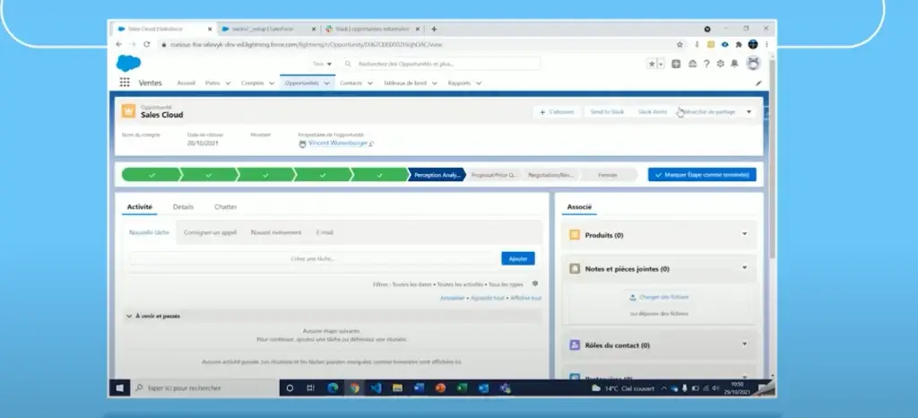The image size is (918, 418).
Task: Open the Salesforce help question mark
Action: [706, 64]
